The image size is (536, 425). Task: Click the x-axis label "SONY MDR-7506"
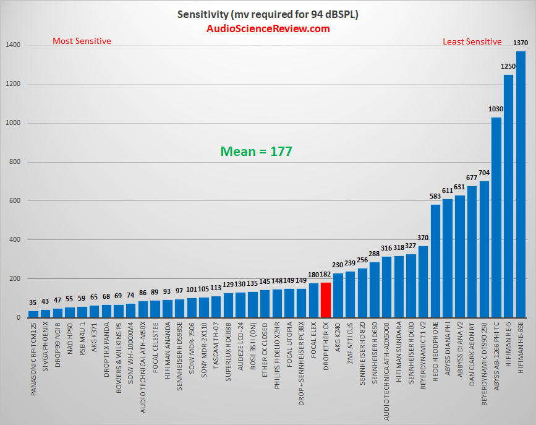(x=192, y=348)
